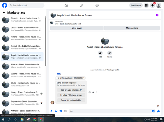Click 'Hi, is this available?' message bubble
The width and height of the screenshot is (164, 122).
tap(71, 78)
